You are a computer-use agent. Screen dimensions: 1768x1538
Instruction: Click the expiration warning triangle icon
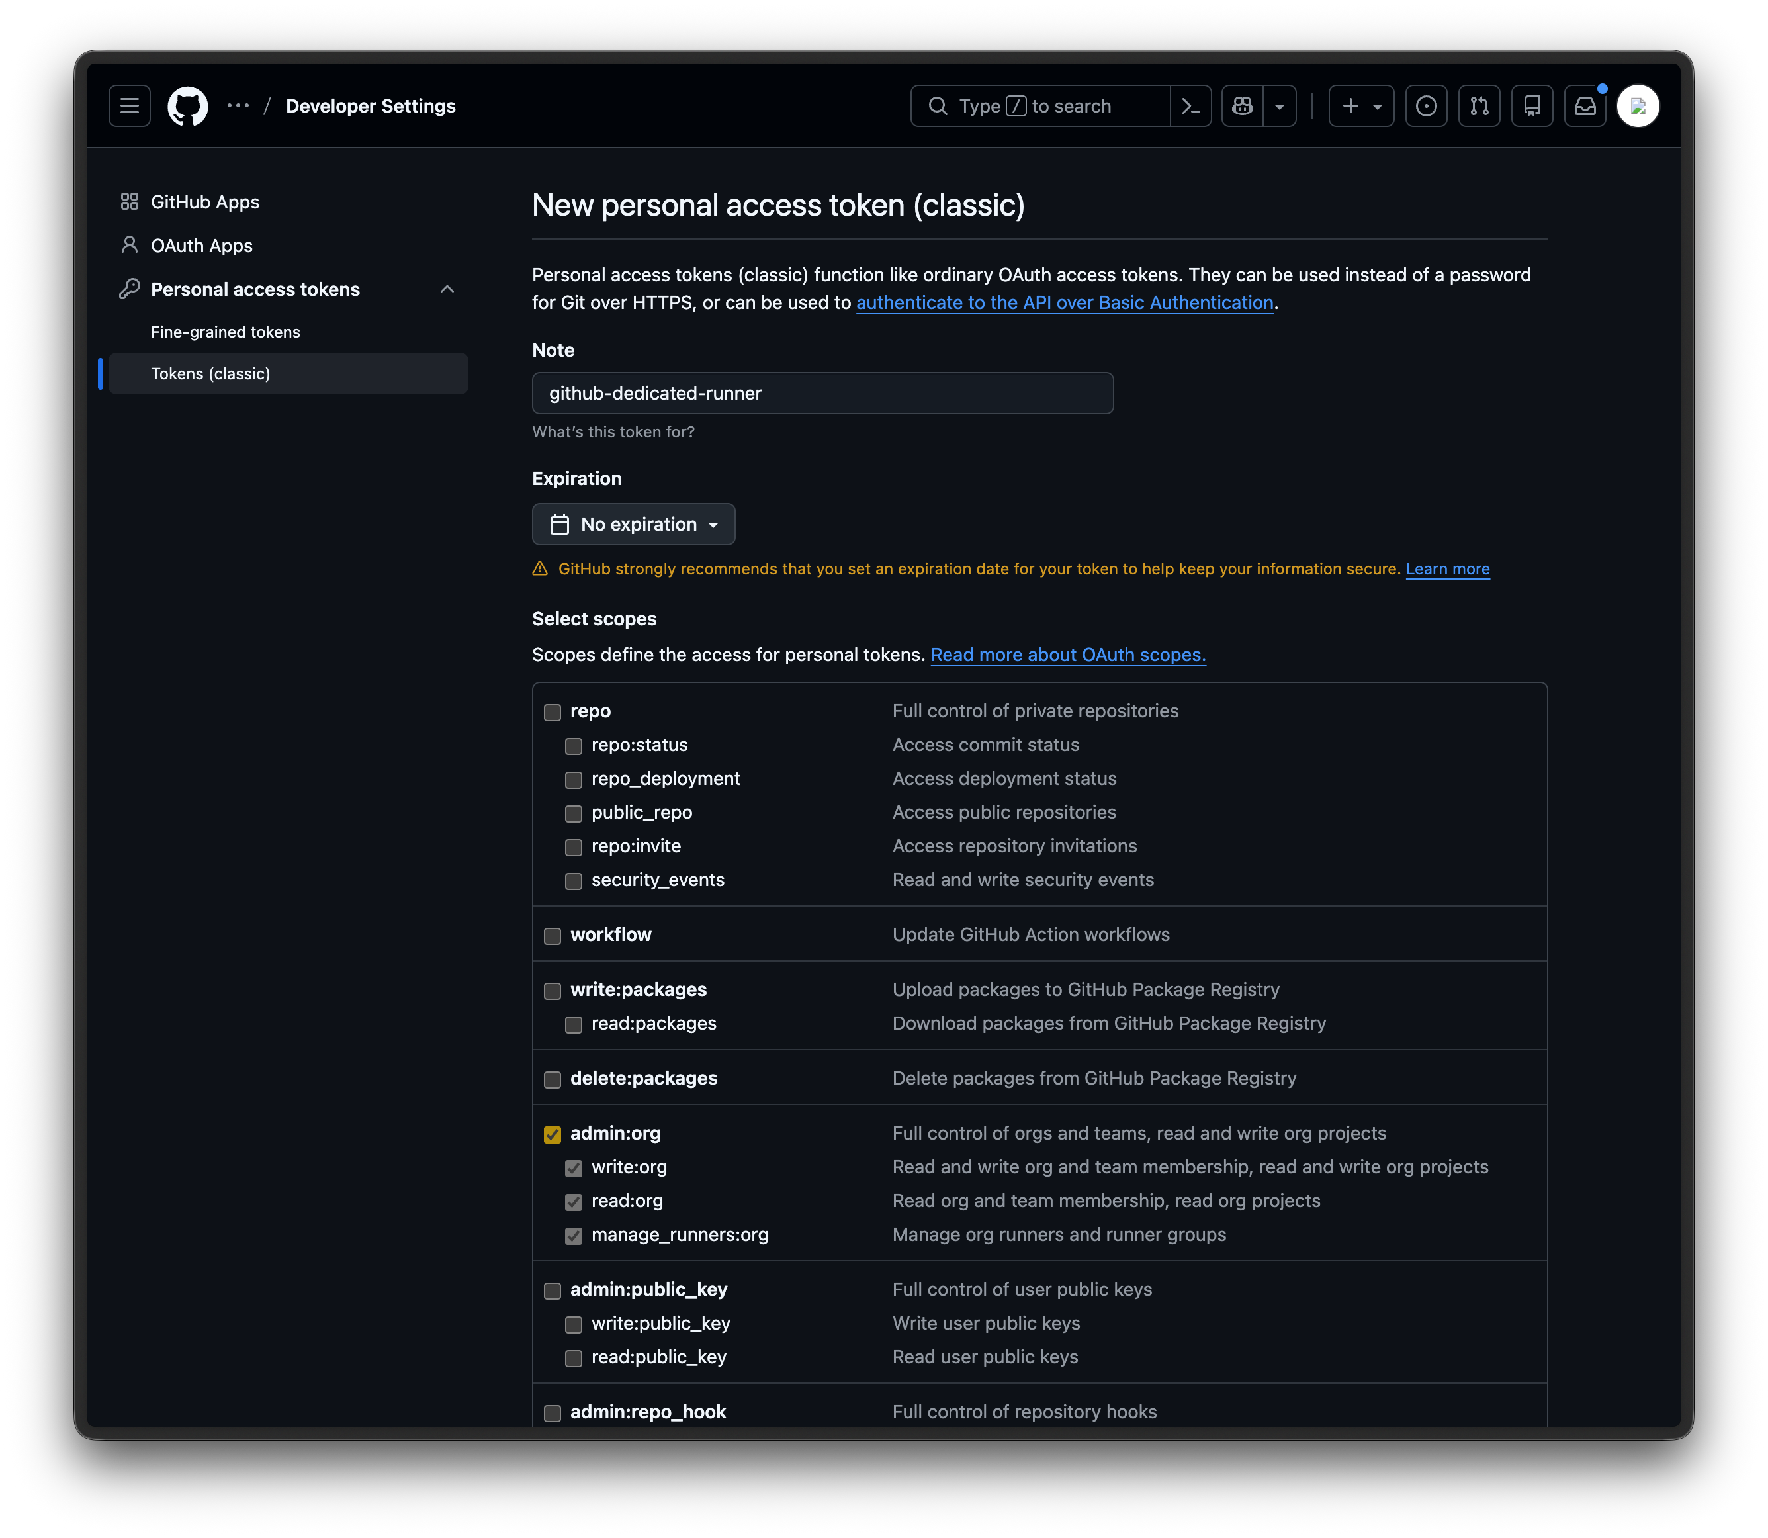click(x=540, y=568)
